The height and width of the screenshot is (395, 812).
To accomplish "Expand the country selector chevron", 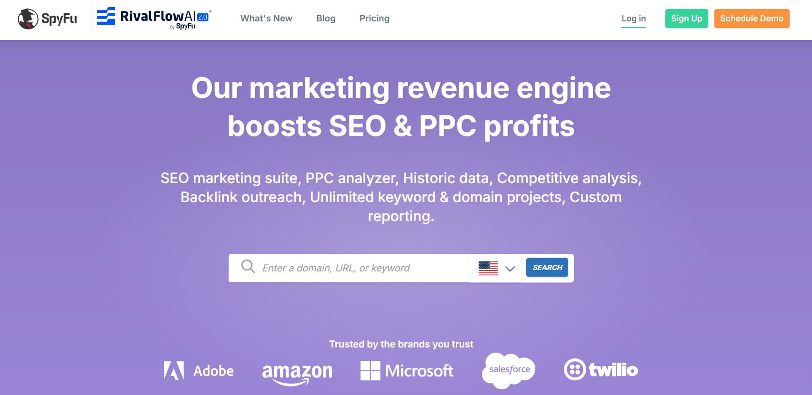I will coord(510,269).
